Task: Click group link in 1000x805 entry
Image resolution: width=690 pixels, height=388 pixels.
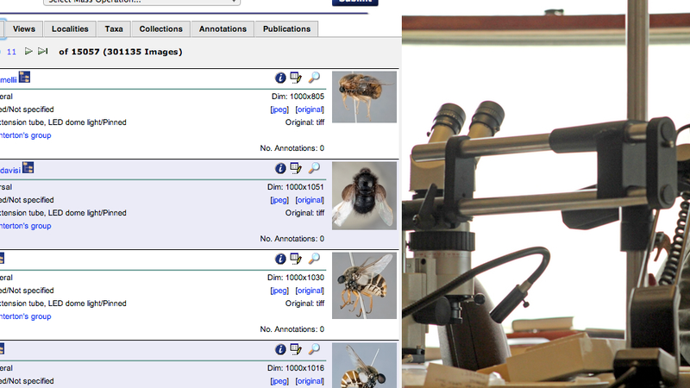Action: click(26, 135)
